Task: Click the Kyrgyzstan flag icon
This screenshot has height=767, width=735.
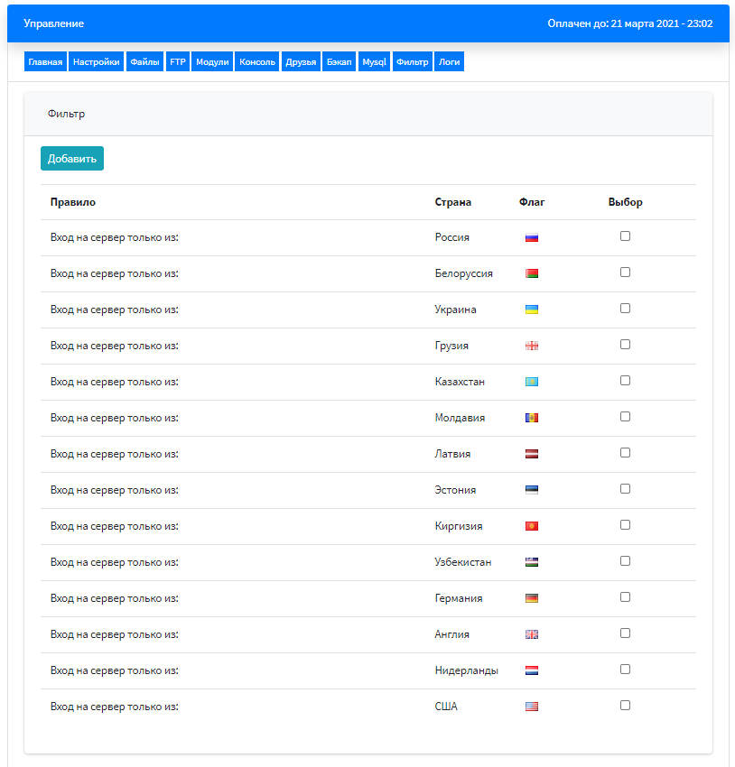Action: [532, 526]
